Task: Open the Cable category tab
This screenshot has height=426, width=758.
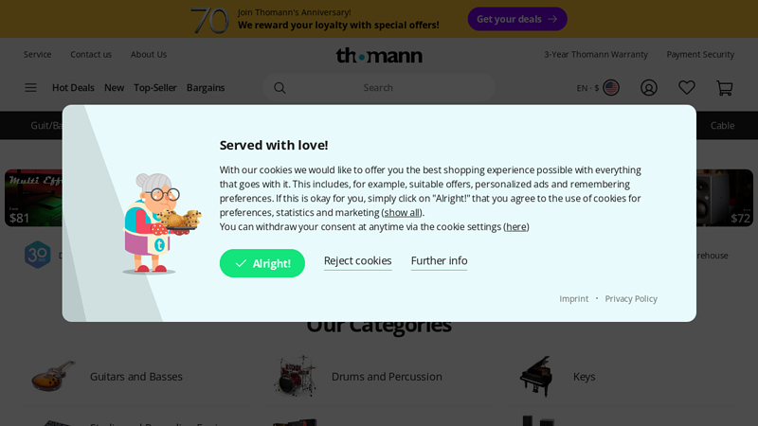Action: click(x=722, y=125)
